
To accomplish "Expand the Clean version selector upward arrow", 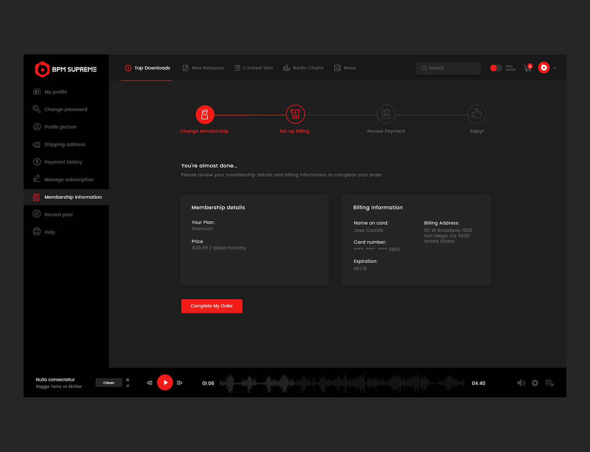I will (x=127, y=380).
